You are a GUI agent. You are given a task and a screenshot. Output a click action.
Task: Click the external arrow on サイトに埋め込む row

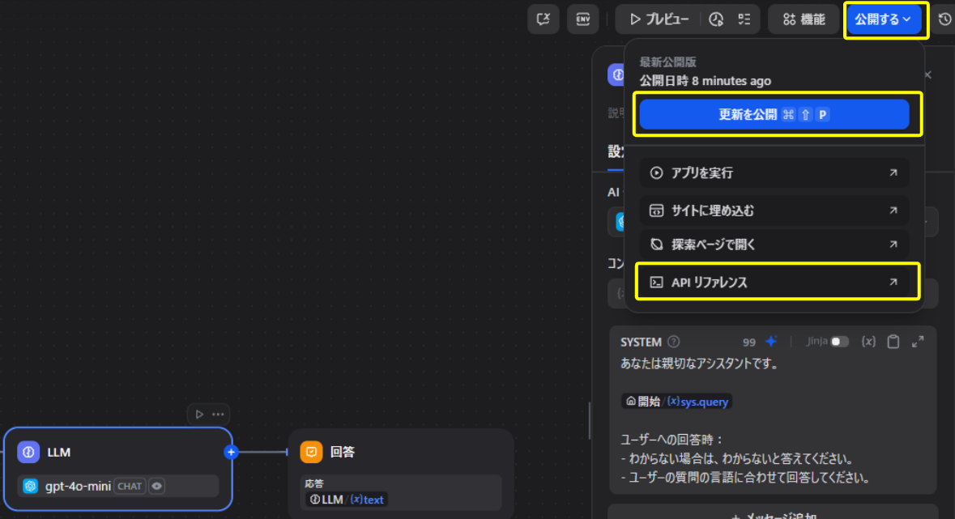point(893,211)
